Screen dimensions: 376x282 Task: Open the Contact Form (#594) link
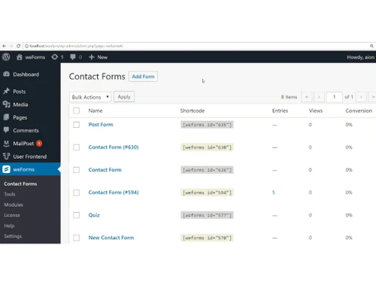(x=114, y=193)
